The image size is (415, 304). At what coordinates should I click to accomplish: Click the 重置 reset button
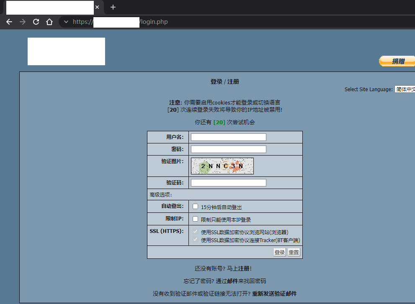click(294, 252)
